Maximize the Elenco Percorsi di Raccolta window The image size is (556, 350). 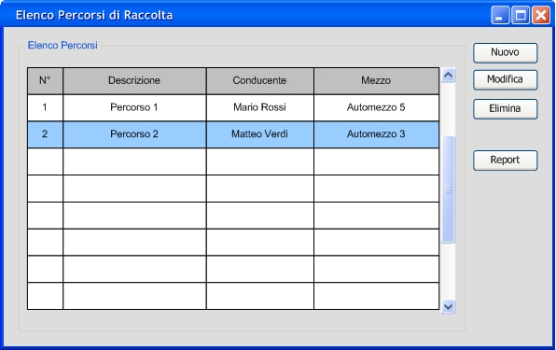[521, 15]
